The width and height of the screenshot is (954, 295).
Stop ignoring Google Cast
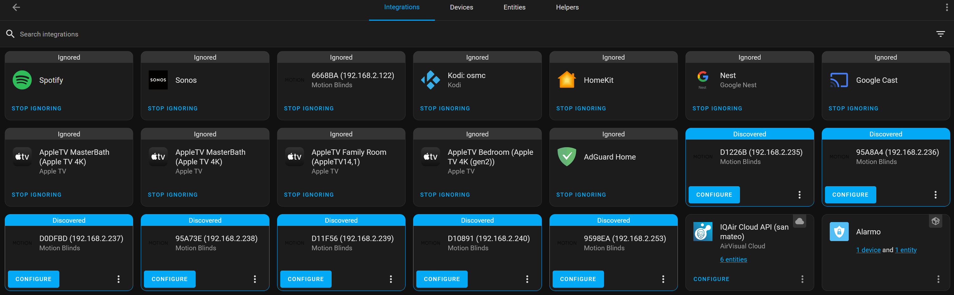click(853, 108)
